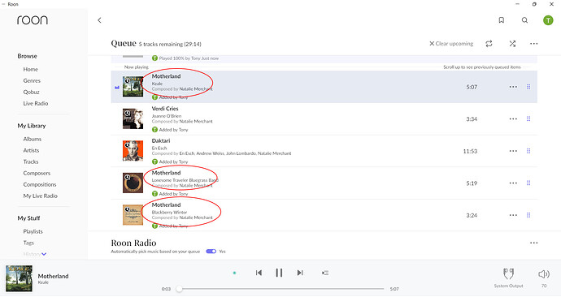Click drag handle for Blackberry Winter Motherland

528,215
